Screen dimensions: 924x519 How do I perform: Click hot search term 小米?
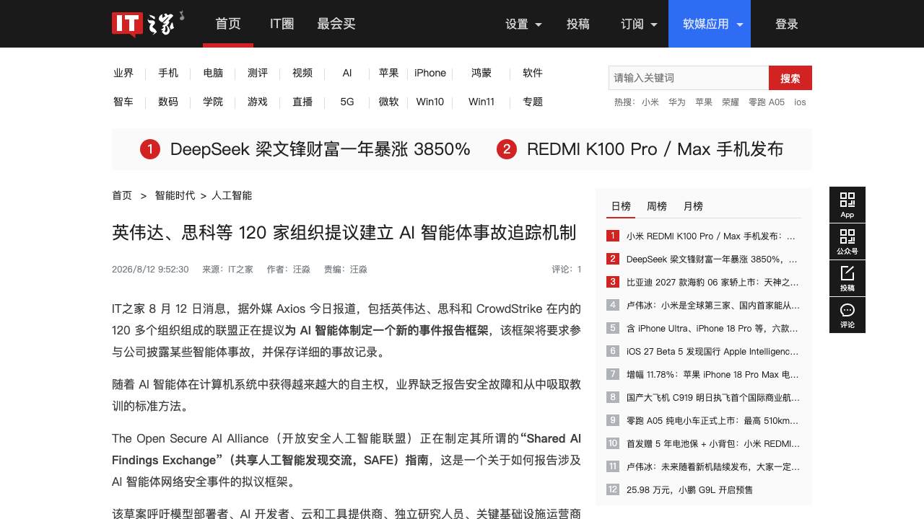[x=650, y=102]
